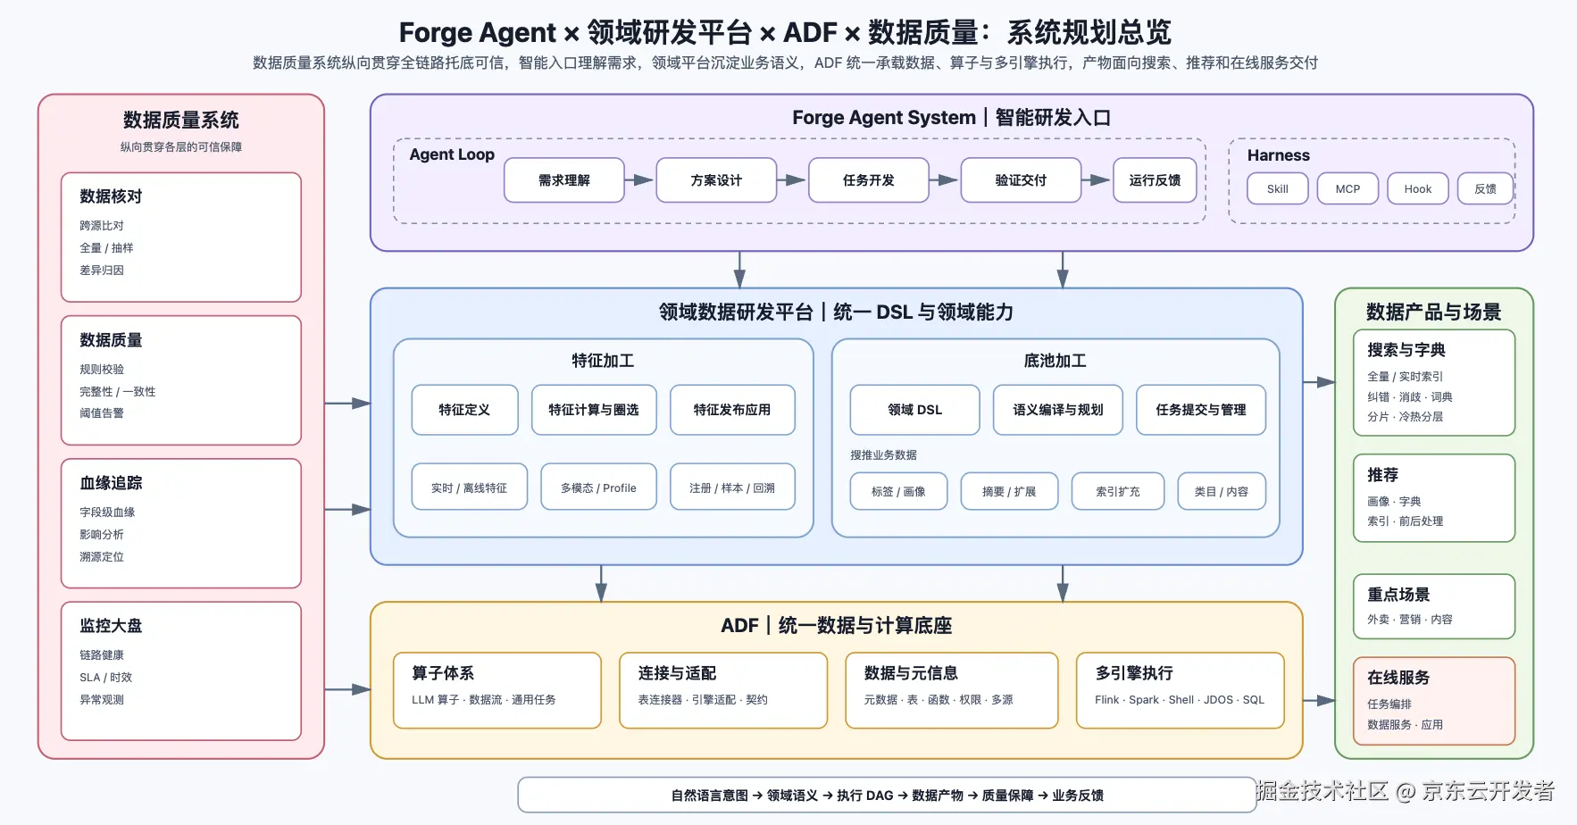Click the 领域 DSL box
1577x825 pixels.
tap(914, 410)
